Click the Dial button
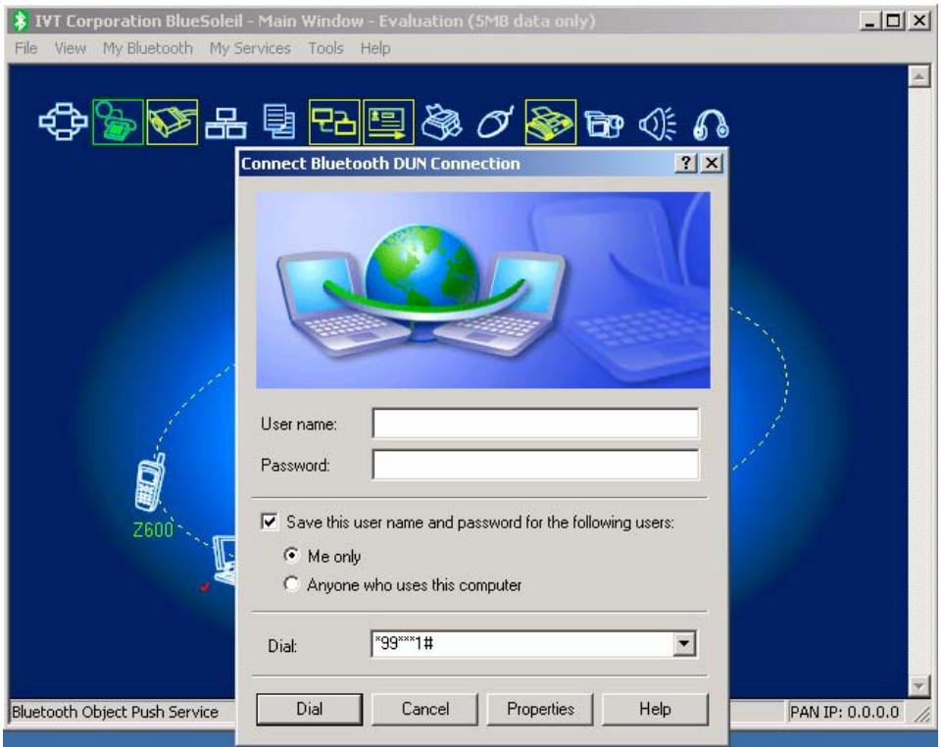 click(x=309, y=709)
